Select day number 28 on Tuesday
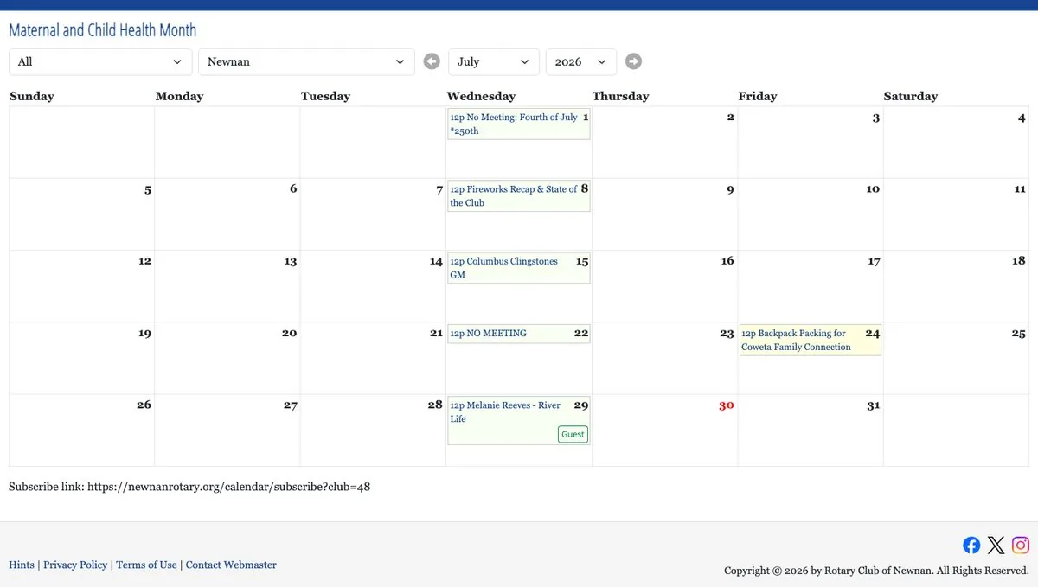This screenshot has height=587, width=1038. tap(435, 405)
